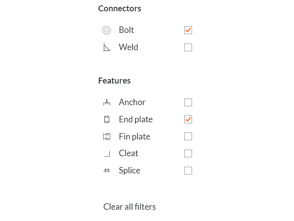294x221 pixels.
Task: Click the Splice icon
Action: [107, 171]
